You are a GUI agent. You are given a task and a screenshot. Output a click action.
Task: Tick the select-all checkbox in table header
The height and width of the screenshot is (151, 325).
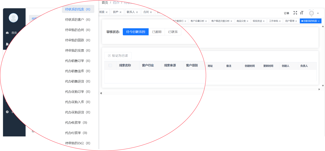point(110,66)
